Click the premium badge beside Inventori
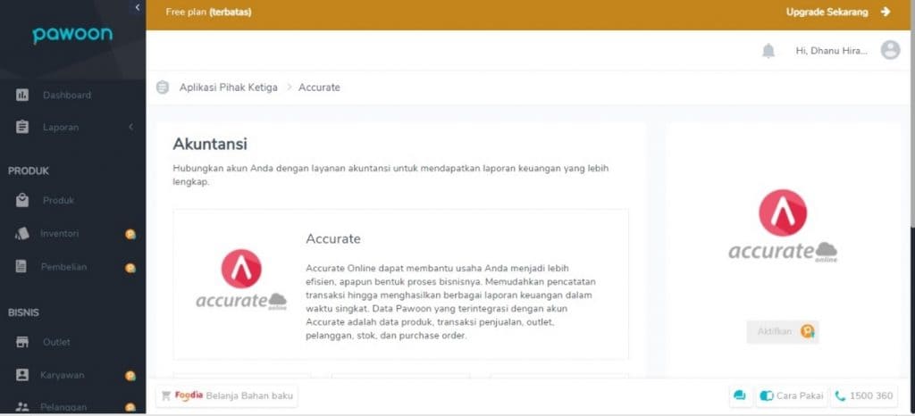 coord(130,235)
